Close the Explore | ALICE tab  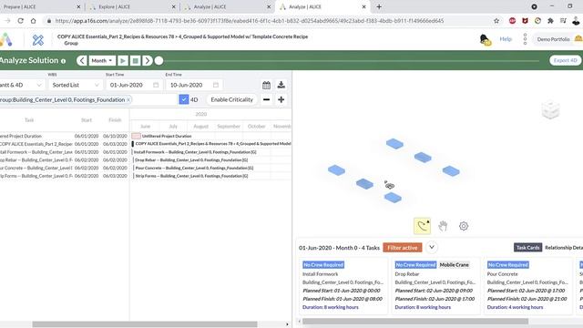[x=173, y=6]
